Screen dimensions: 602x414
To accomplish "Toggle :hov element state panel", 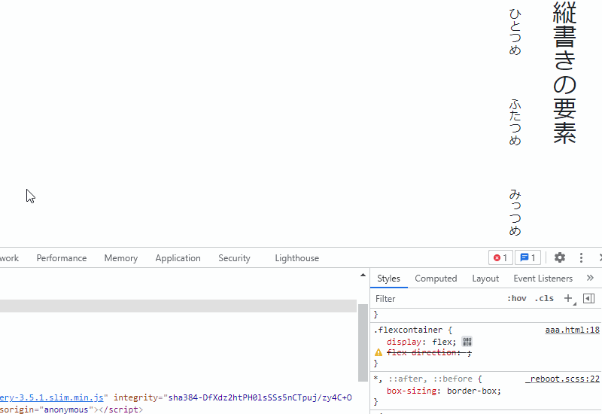I will point(517,298).
